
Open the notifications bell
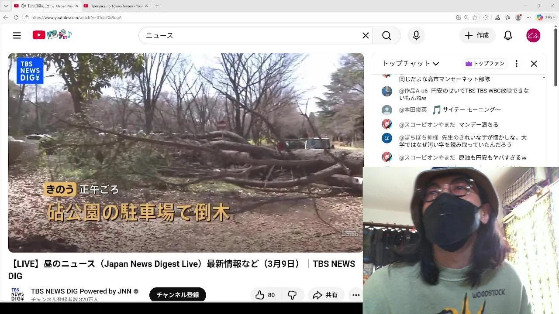tap(508, 36)
